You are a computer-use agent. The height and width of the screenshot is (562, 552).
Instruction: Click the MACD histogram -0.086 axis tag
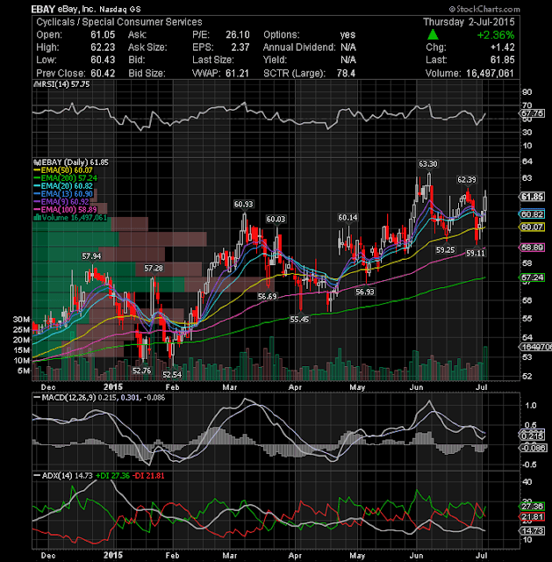(534, 448)
